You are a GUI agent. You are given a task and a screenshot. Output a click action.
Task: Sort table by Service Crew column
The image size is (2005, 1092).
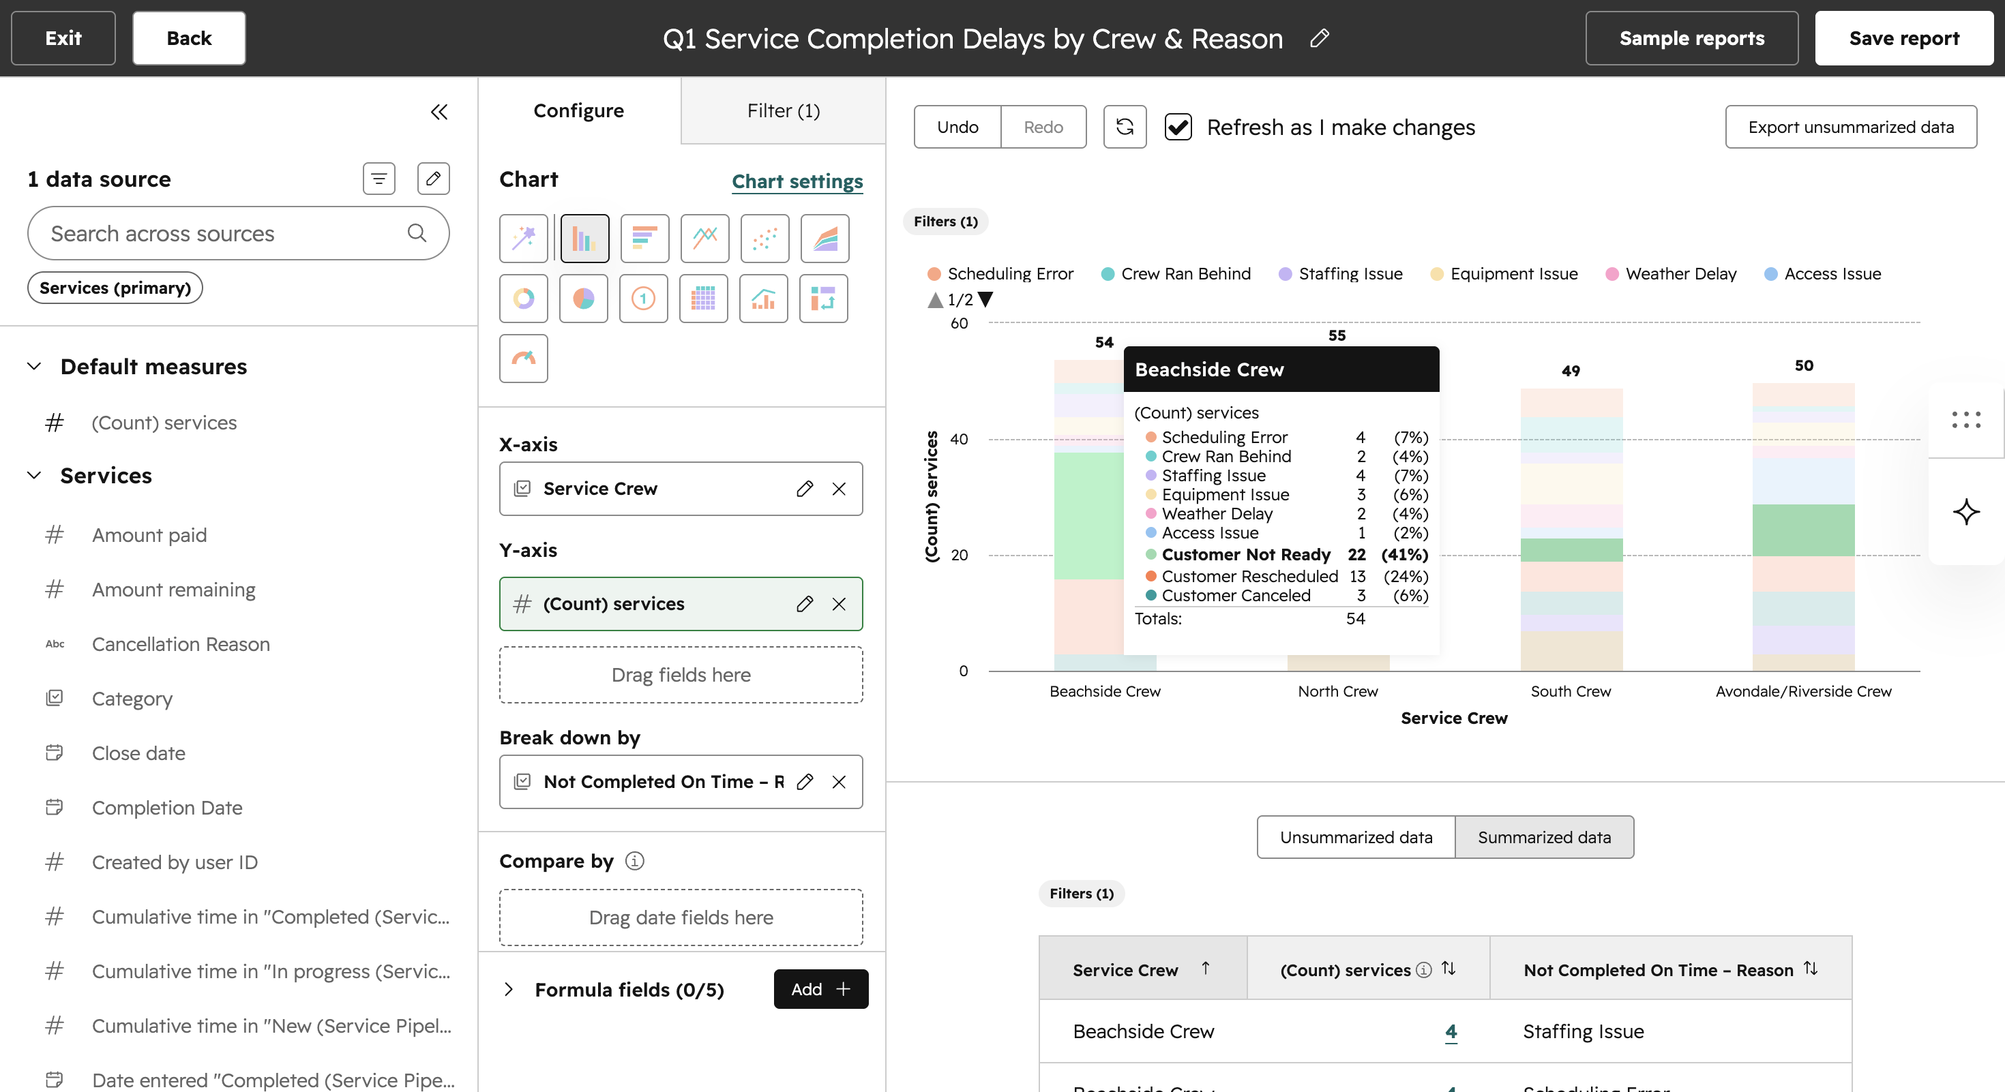(1206, 969)
